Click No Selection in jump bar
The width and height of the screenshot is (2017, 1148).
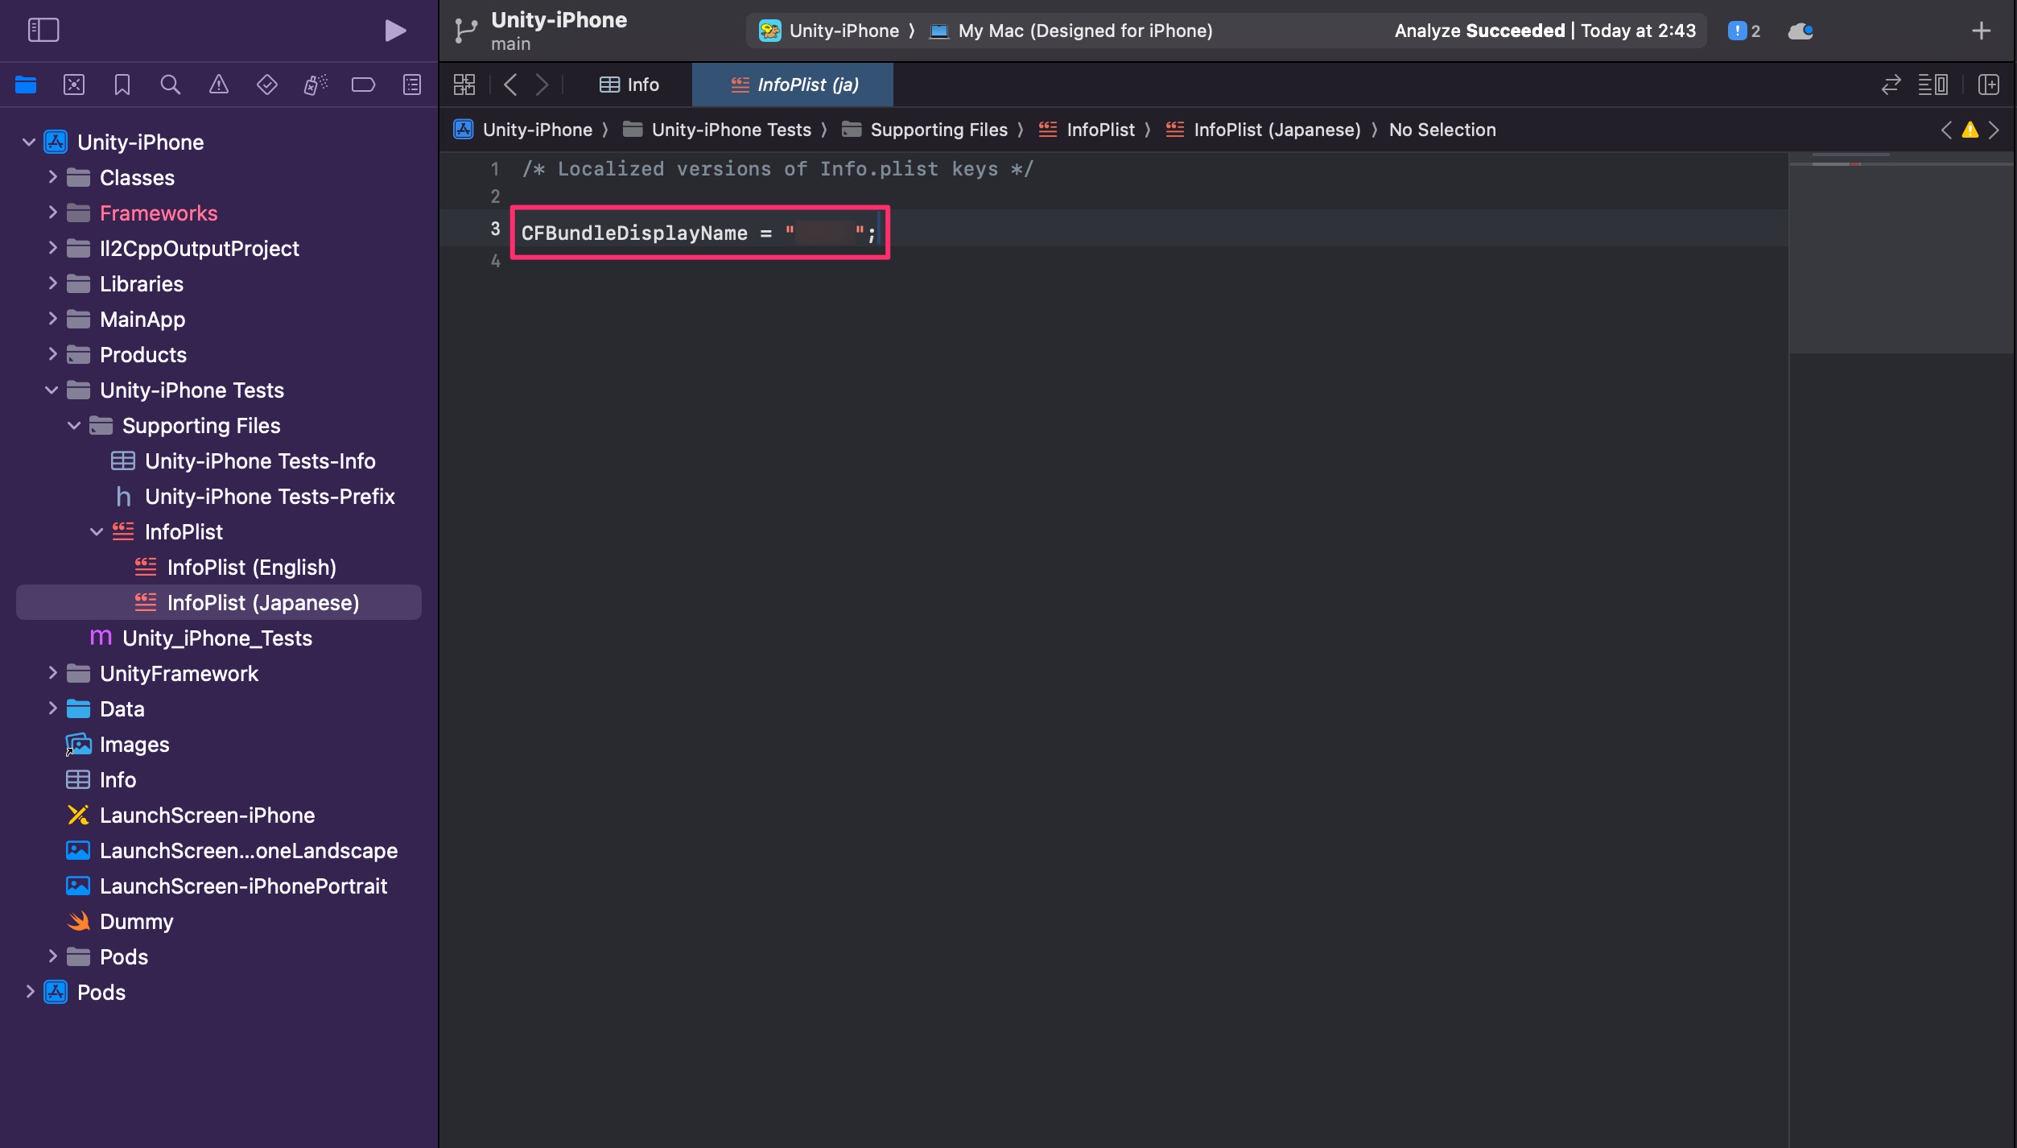(x=1442, y=130)
